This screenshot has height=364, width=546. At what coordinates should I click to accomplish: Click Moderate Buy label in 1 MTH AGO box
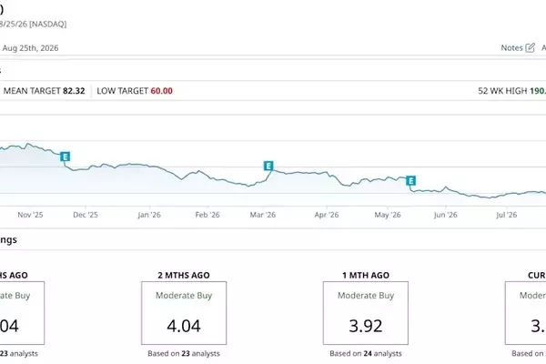tap(366, 296)
